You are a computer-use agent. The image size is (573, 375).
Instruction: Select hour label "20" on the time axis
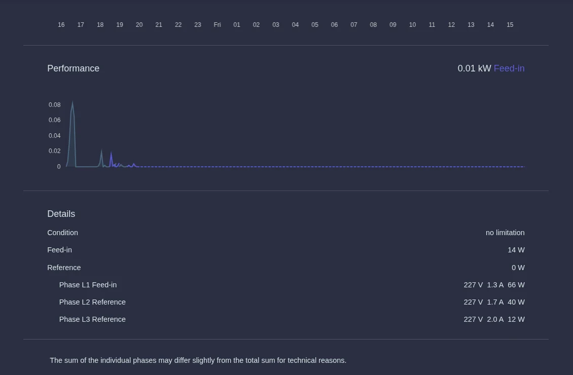coord(139,25)
